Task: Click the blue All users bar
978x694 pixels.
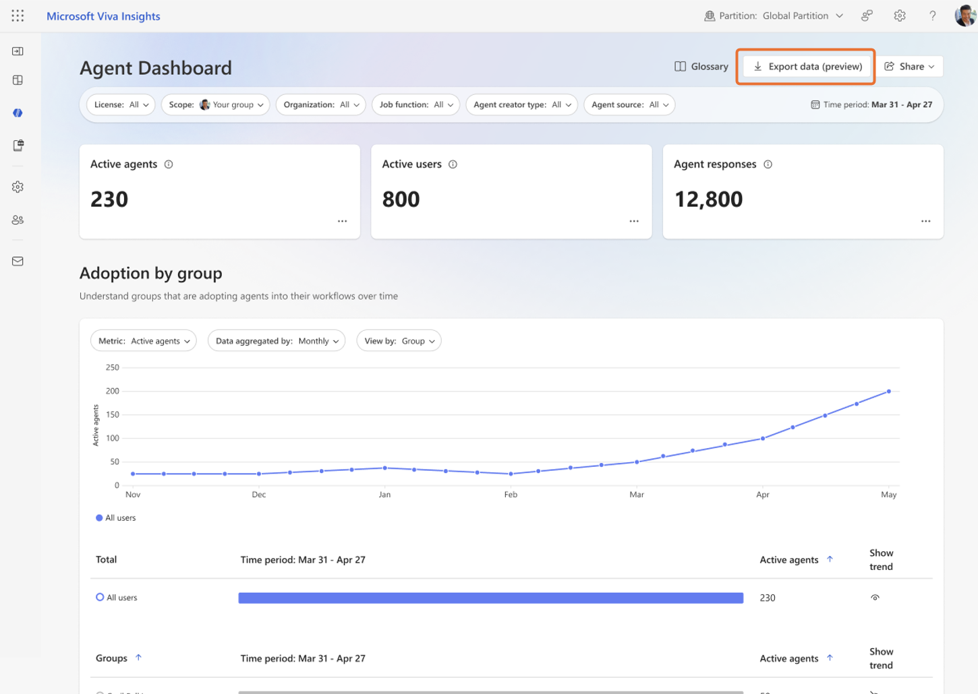Action: pyautogui.click(x=490, y=598)
